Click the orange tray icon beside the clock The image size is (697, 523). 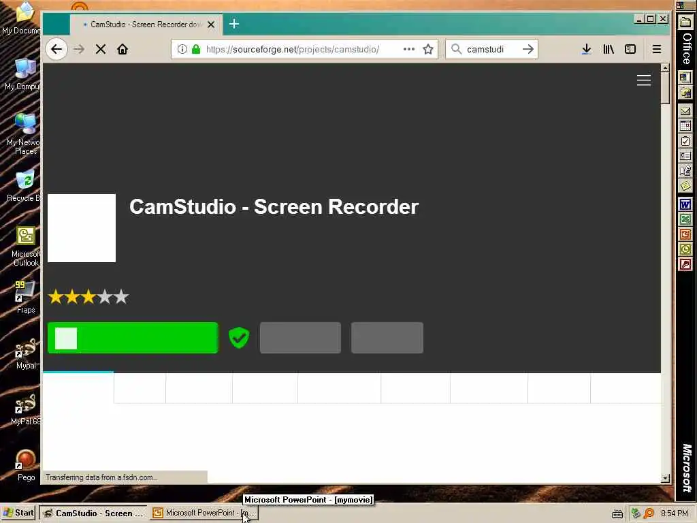[x=649, y=513]
